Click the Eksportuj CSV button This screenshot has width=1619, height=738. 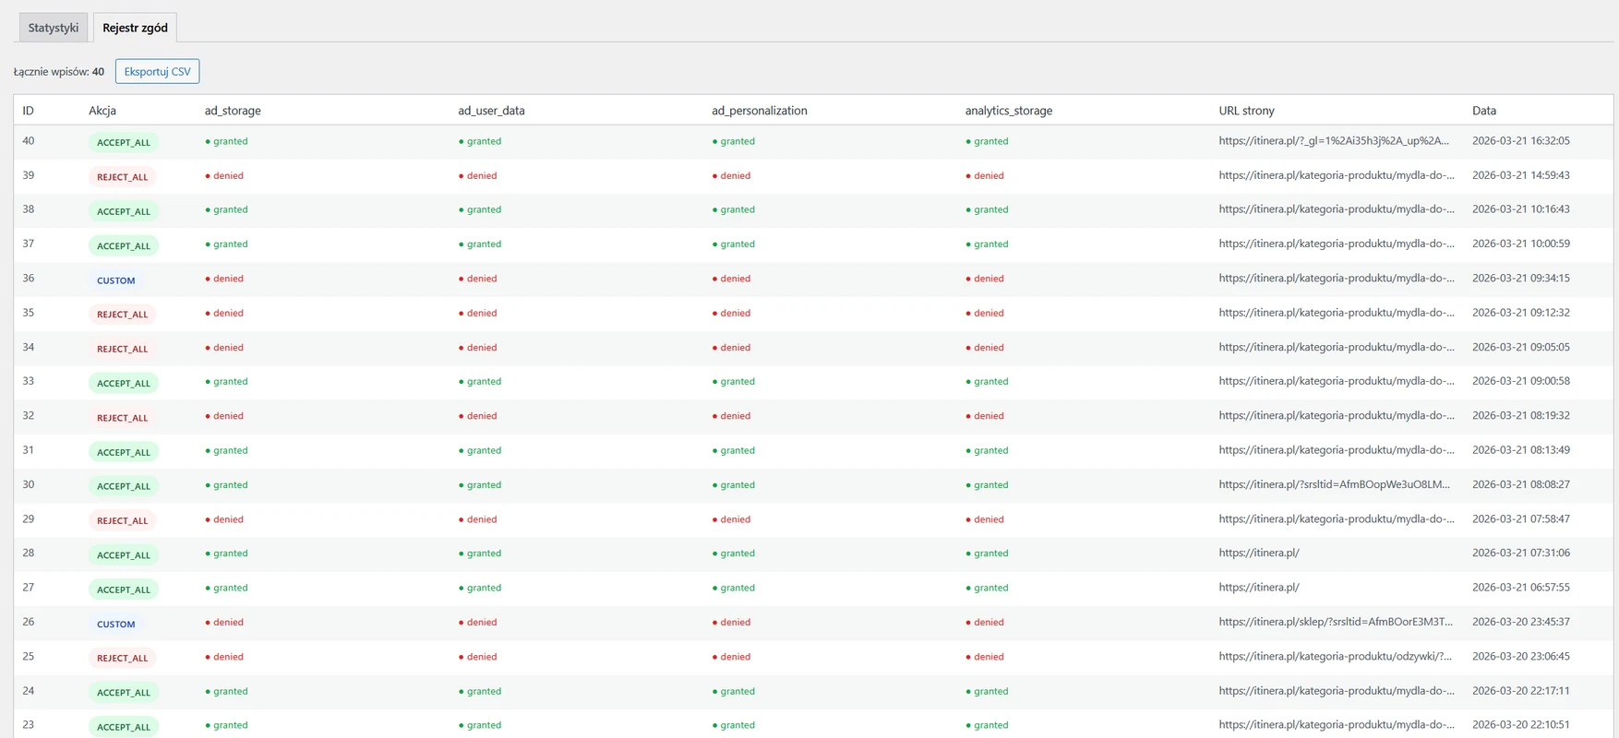[x=157, y=72]
